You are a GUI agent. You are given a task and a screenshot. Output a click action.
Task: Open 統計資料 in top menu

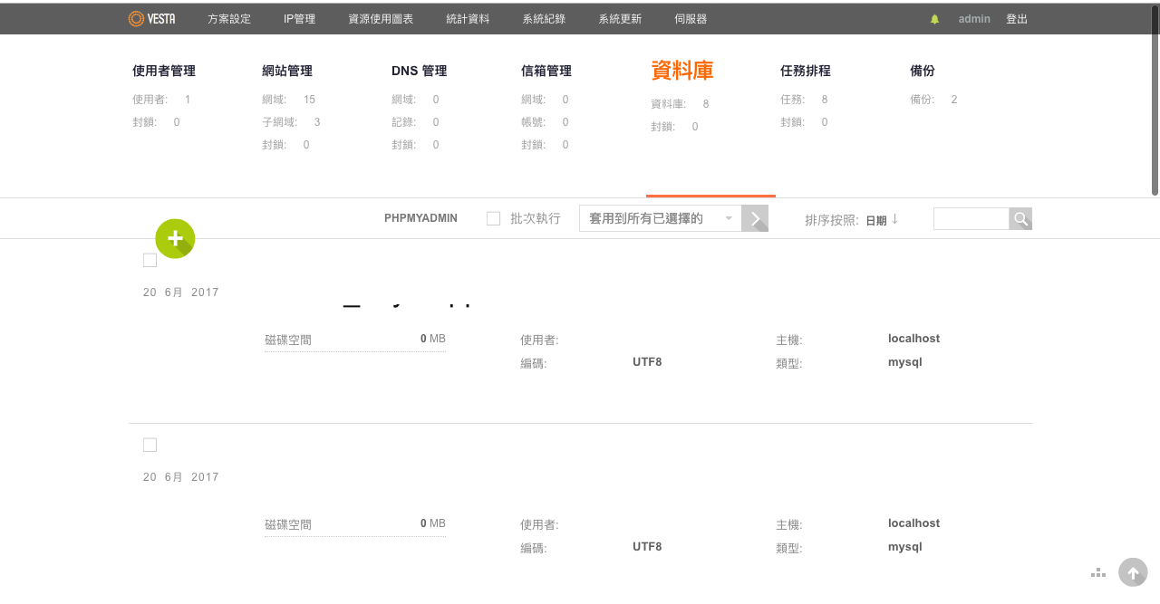point(469,19)
